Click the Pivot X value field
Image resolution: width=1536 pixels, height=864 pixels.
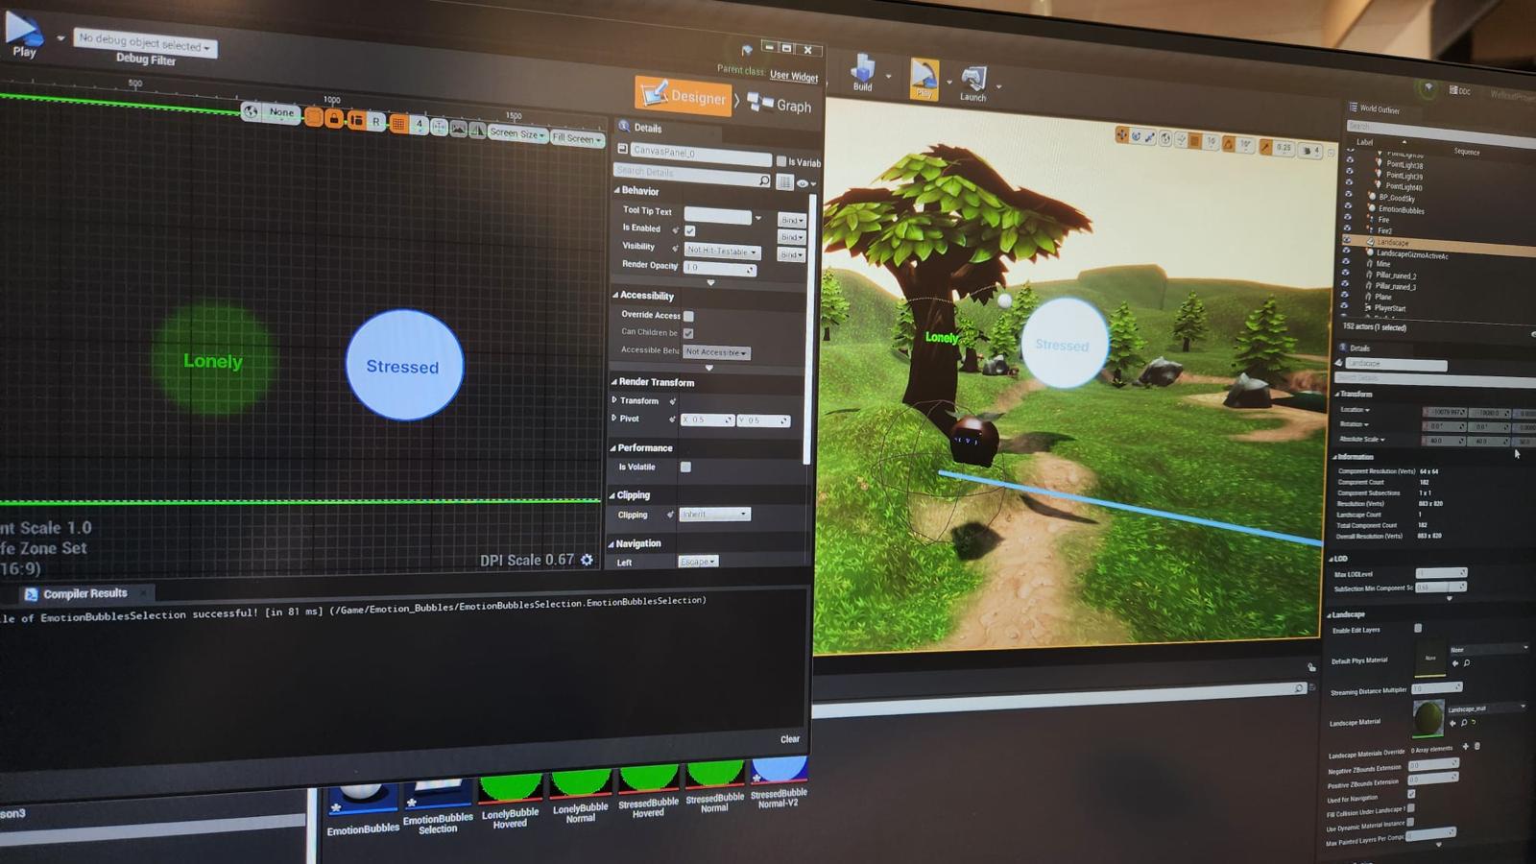pyautogui.click(x=708, y=420)
